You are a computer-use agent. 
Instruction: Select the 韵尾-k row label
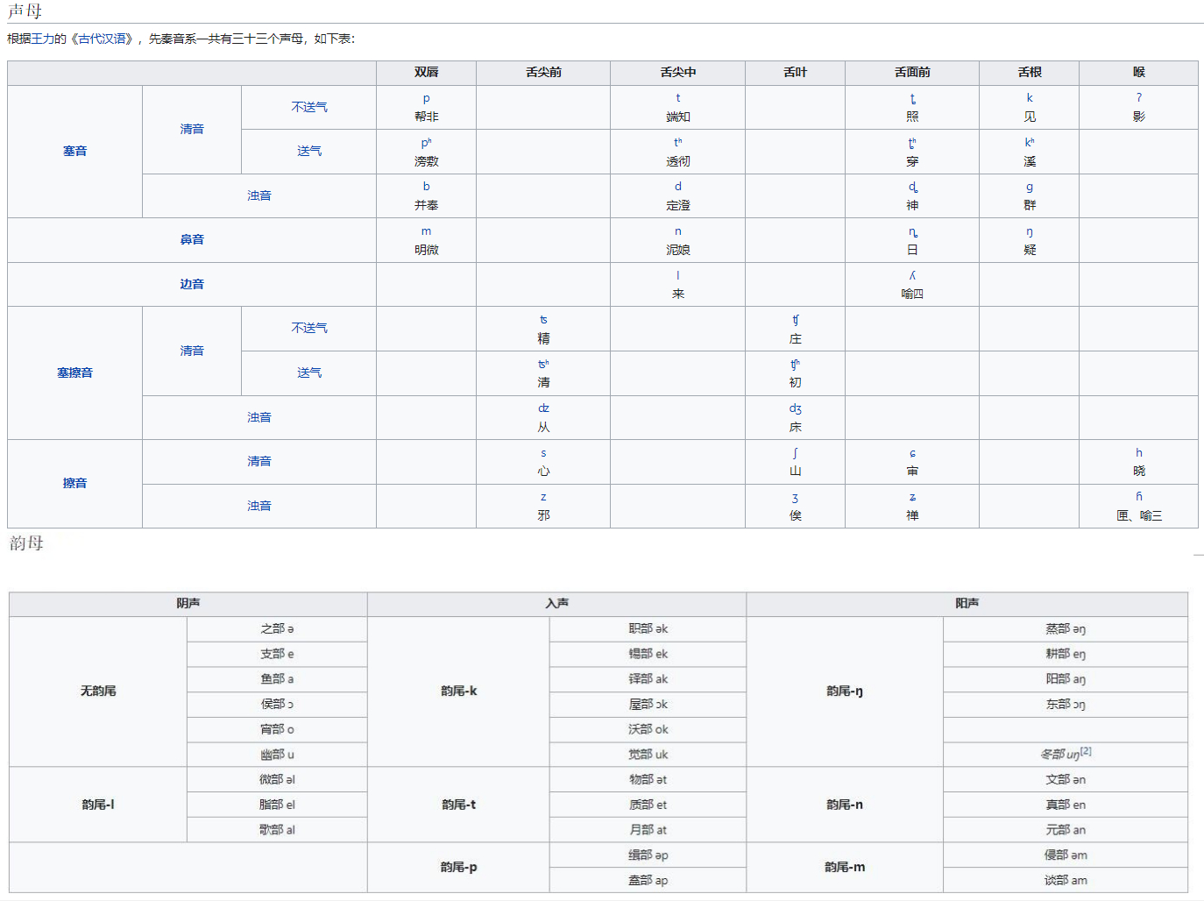click(x=459, y=692)
